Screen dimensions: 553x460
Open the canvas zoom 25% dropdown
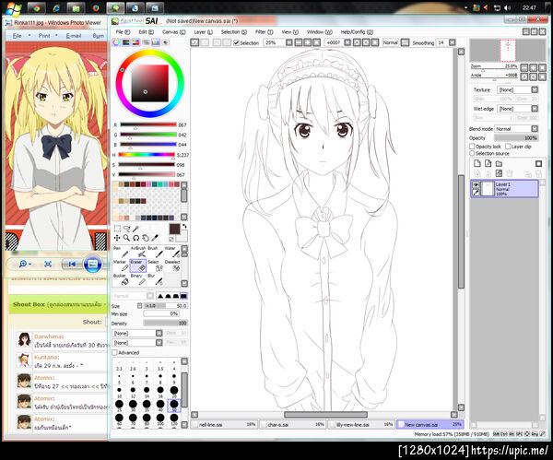click(289, 42)
